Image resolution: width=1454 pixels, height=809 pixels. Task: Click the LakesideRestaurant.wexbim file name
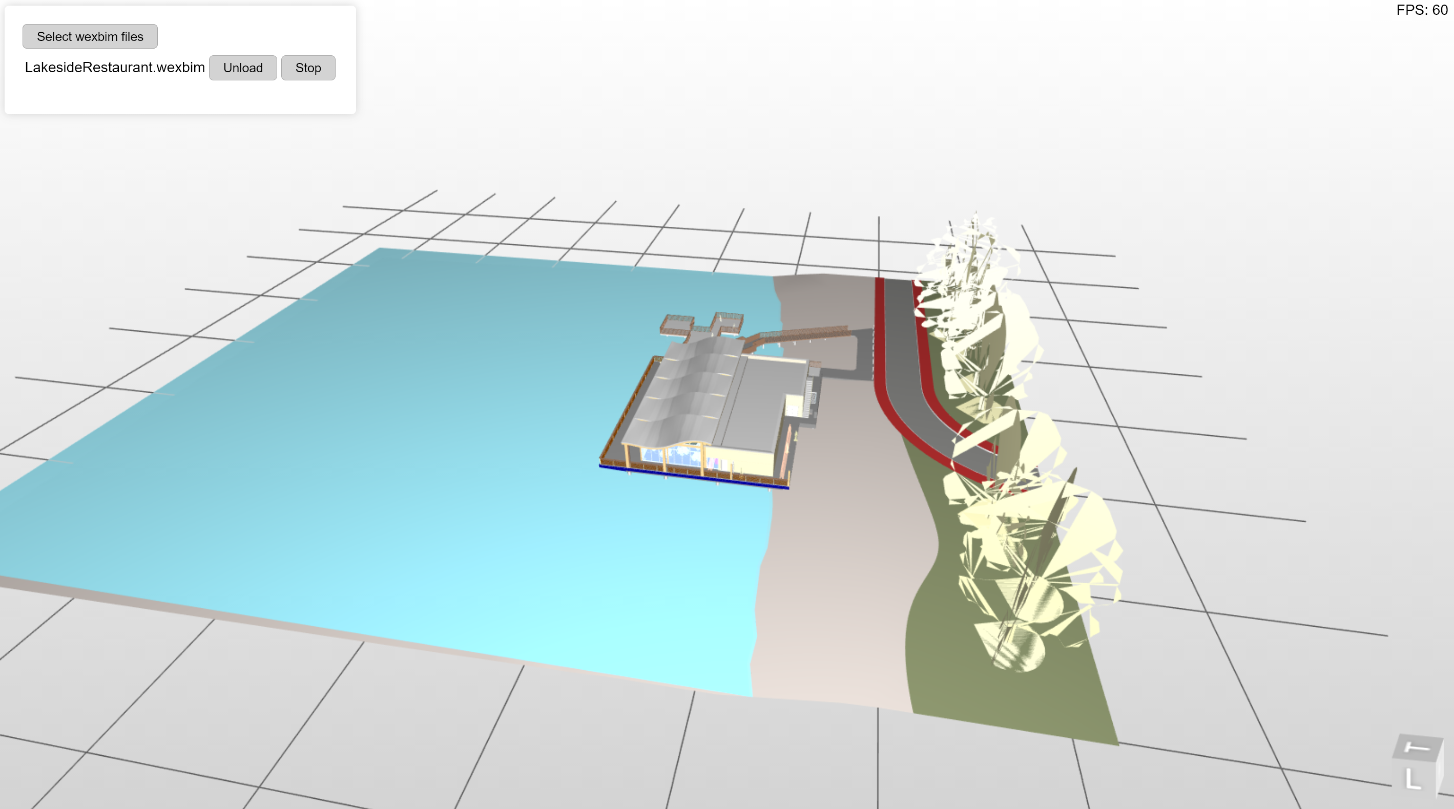tap(115, 67)
